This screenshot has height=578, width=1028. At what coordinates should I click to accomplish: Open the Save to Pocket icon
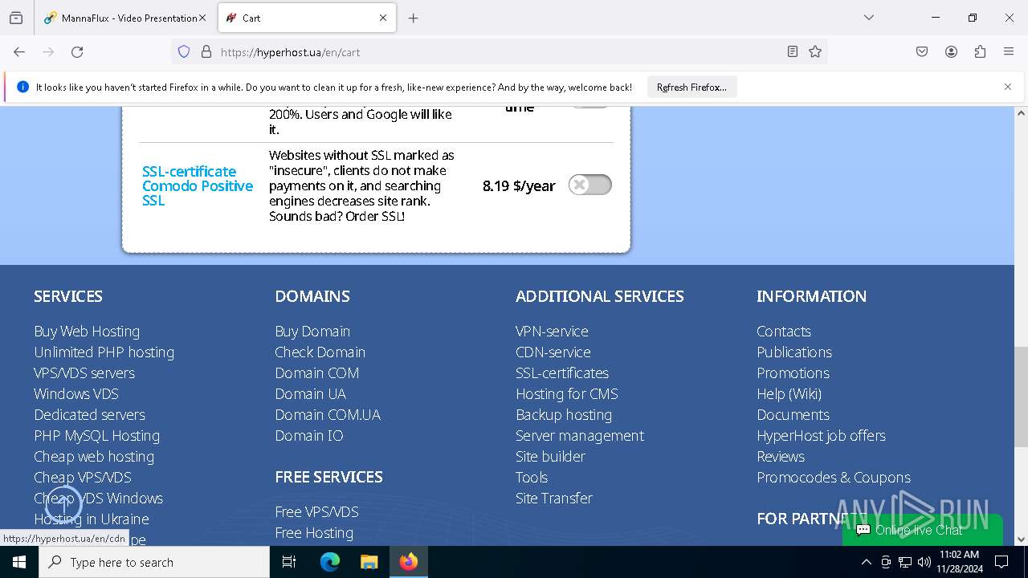tap(922, 52)
